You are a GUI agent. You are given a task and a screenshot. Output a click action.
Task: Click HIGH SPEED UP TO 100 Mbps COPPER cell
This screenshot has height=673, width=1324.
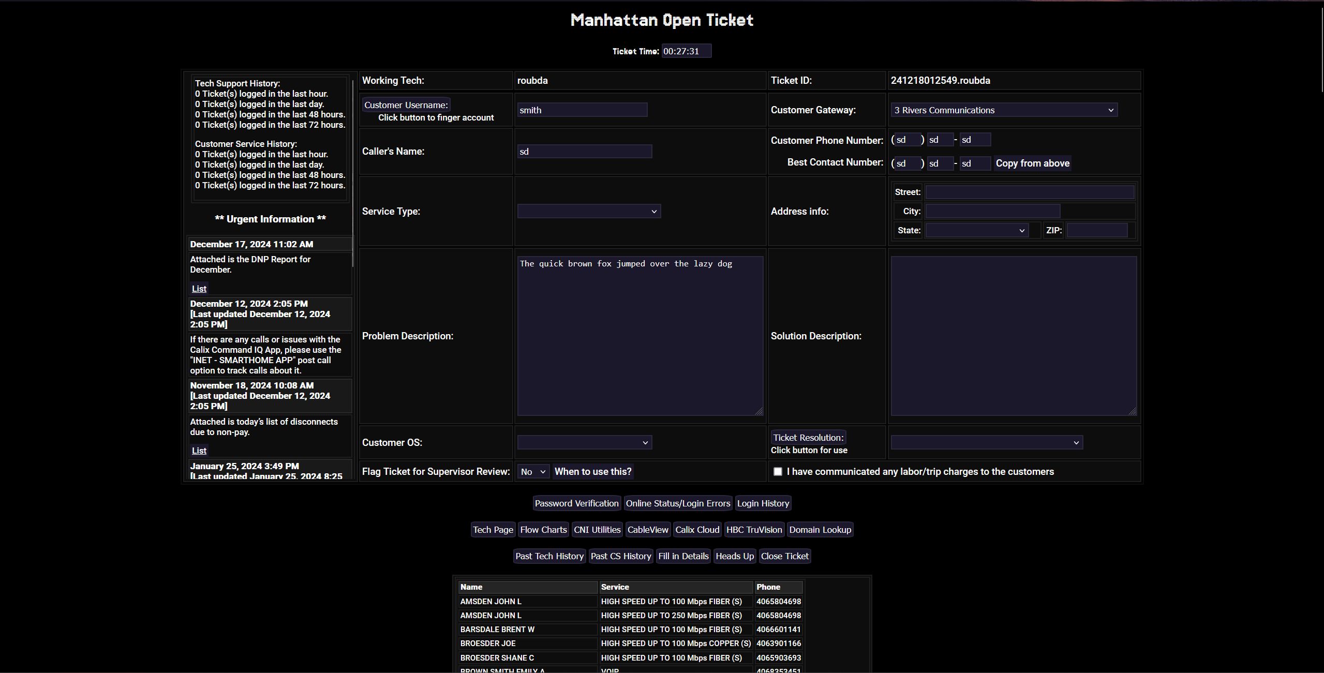675,643
